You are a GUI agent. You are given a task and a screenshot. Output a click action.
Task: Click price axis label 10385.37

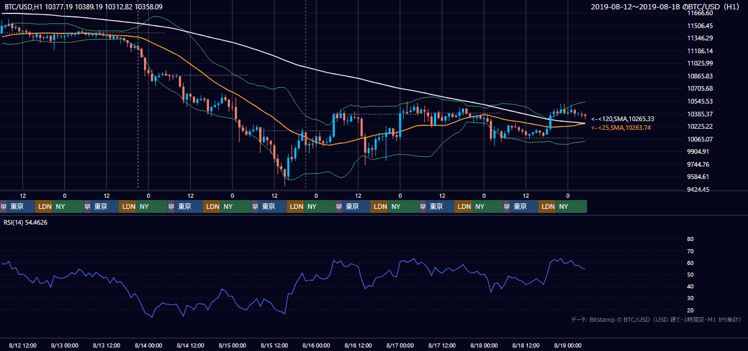pos(700,114)
